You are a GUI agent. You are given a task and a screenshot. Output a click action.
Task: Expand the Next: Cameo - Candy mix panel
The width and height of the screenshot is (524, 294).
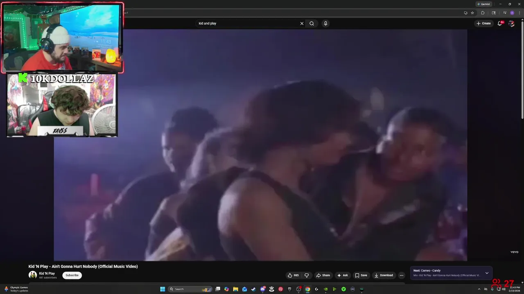point(487,273)
